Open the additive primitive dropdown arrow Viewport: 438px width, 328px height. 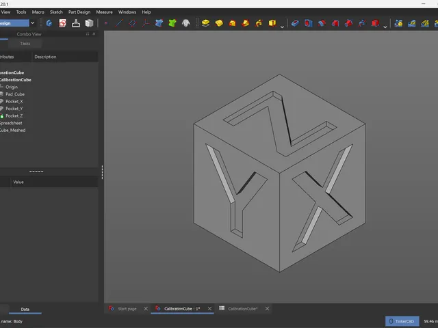point(282,27)
